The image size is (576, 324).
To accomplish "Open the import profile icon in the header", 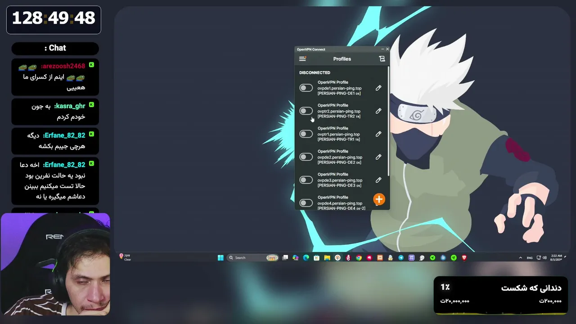I will coord(382,59).
